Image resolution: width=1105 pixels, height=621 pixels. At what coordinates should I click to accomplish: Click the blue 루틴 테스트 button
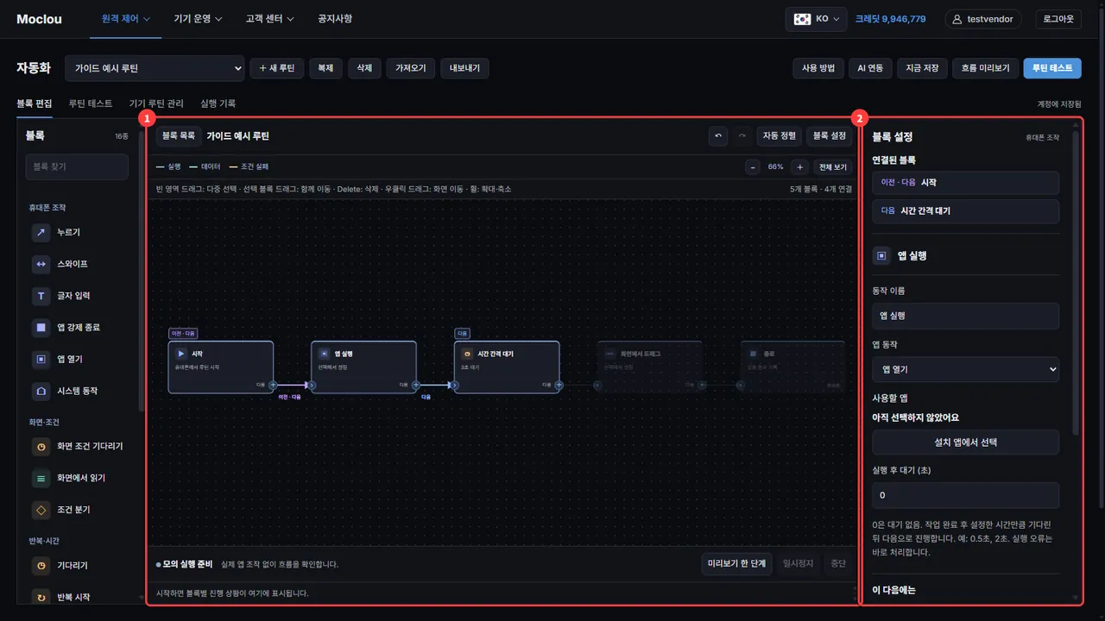pyautogui.click(x=1052, y=68)
